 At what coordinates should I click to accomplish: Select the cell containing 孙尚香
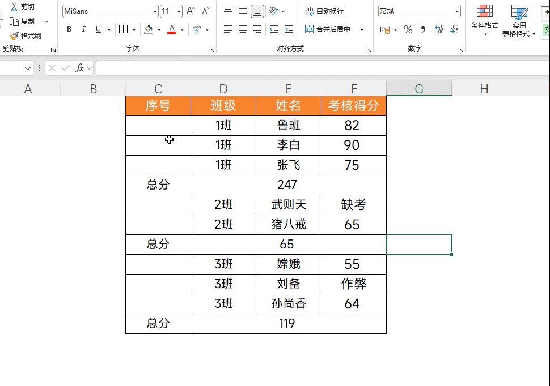pos(289,304)
